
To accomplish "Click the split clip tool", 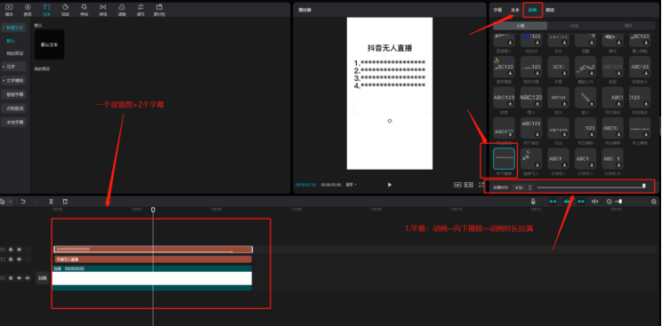I will coord(51,202).
